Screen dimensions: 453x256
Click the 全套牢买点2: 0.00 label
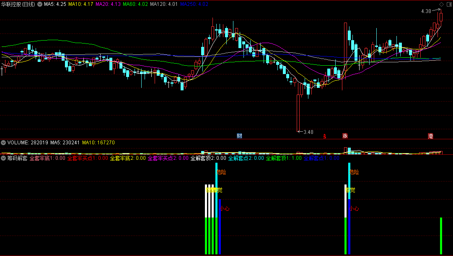(x=168, y=158)
